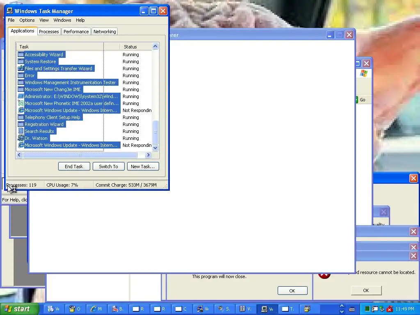Open the File menu

click(11, 20)
